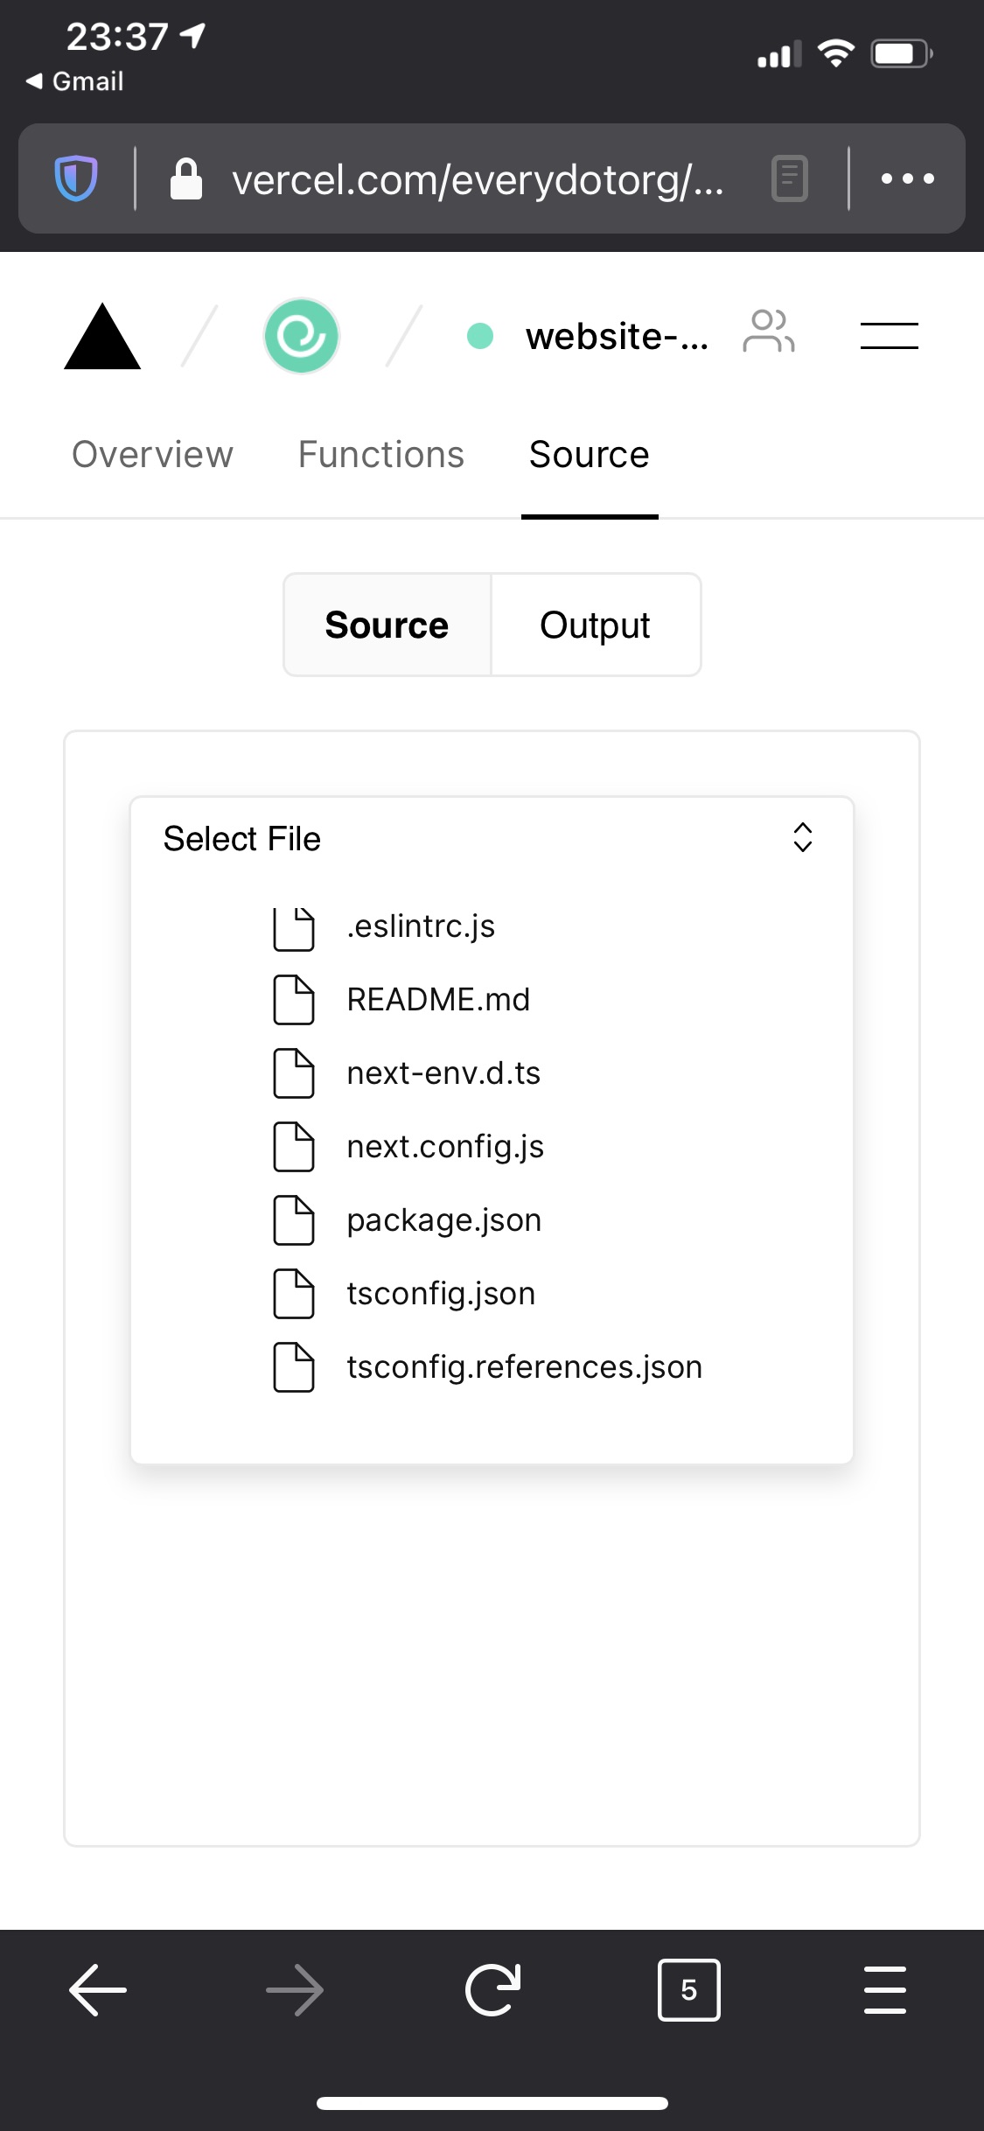Tap the package.json file icon
The height and width of the screenshot is (2131, 984).
click(294, 1219)
